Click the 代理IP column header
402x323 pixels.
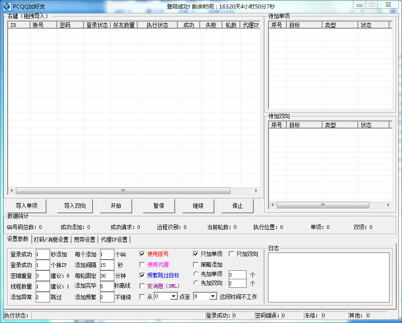click(x=250, y=25)
